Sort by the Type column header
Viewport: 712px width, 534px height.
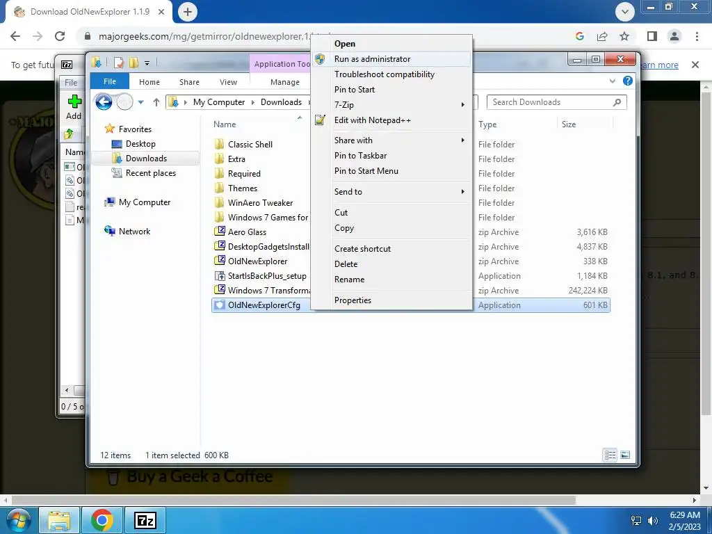pyautogui.click(x=487, y=124)
